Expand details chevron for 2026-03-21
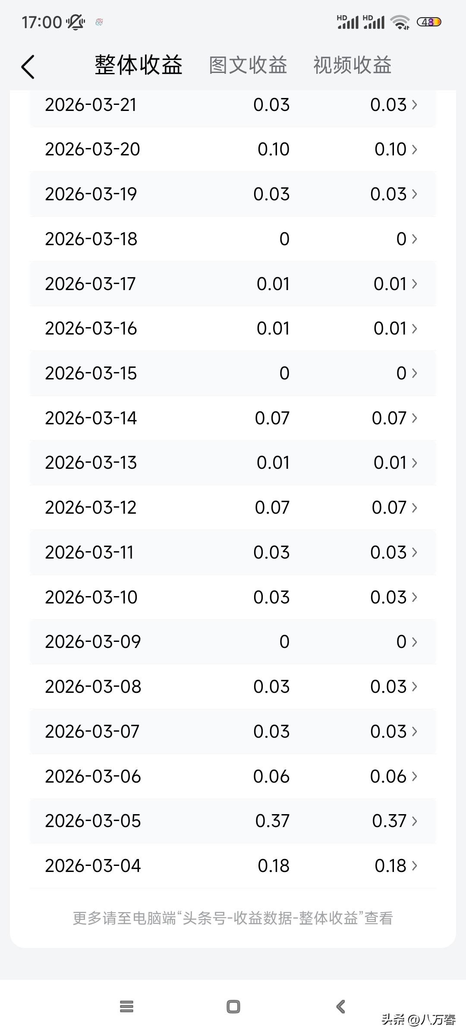Screen dimensions: 466x1036 (x=414, y=105)
